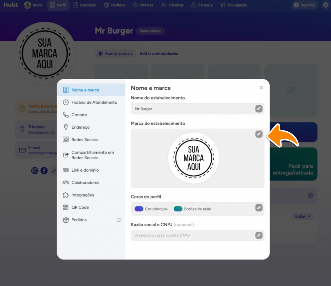Click the www Link e domínio icon
The height and width of the screenshot is (286, 331).
point(66,170)
